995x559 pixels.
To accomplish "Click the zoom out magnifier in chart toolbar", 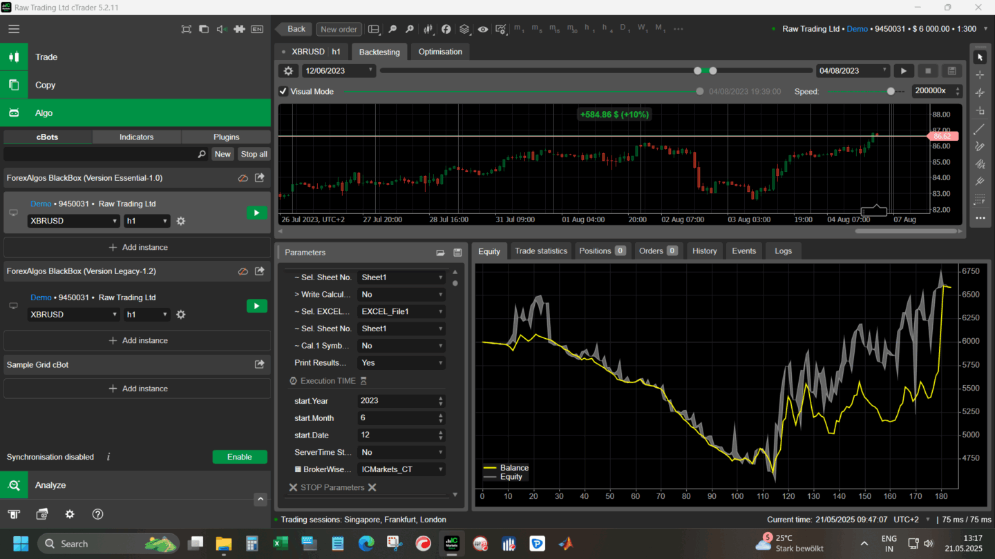I will point(392,29).
